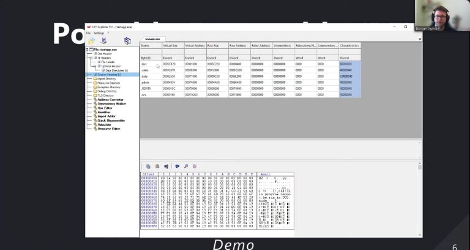Collapse the Optional Header tree node

pos(95,66)
